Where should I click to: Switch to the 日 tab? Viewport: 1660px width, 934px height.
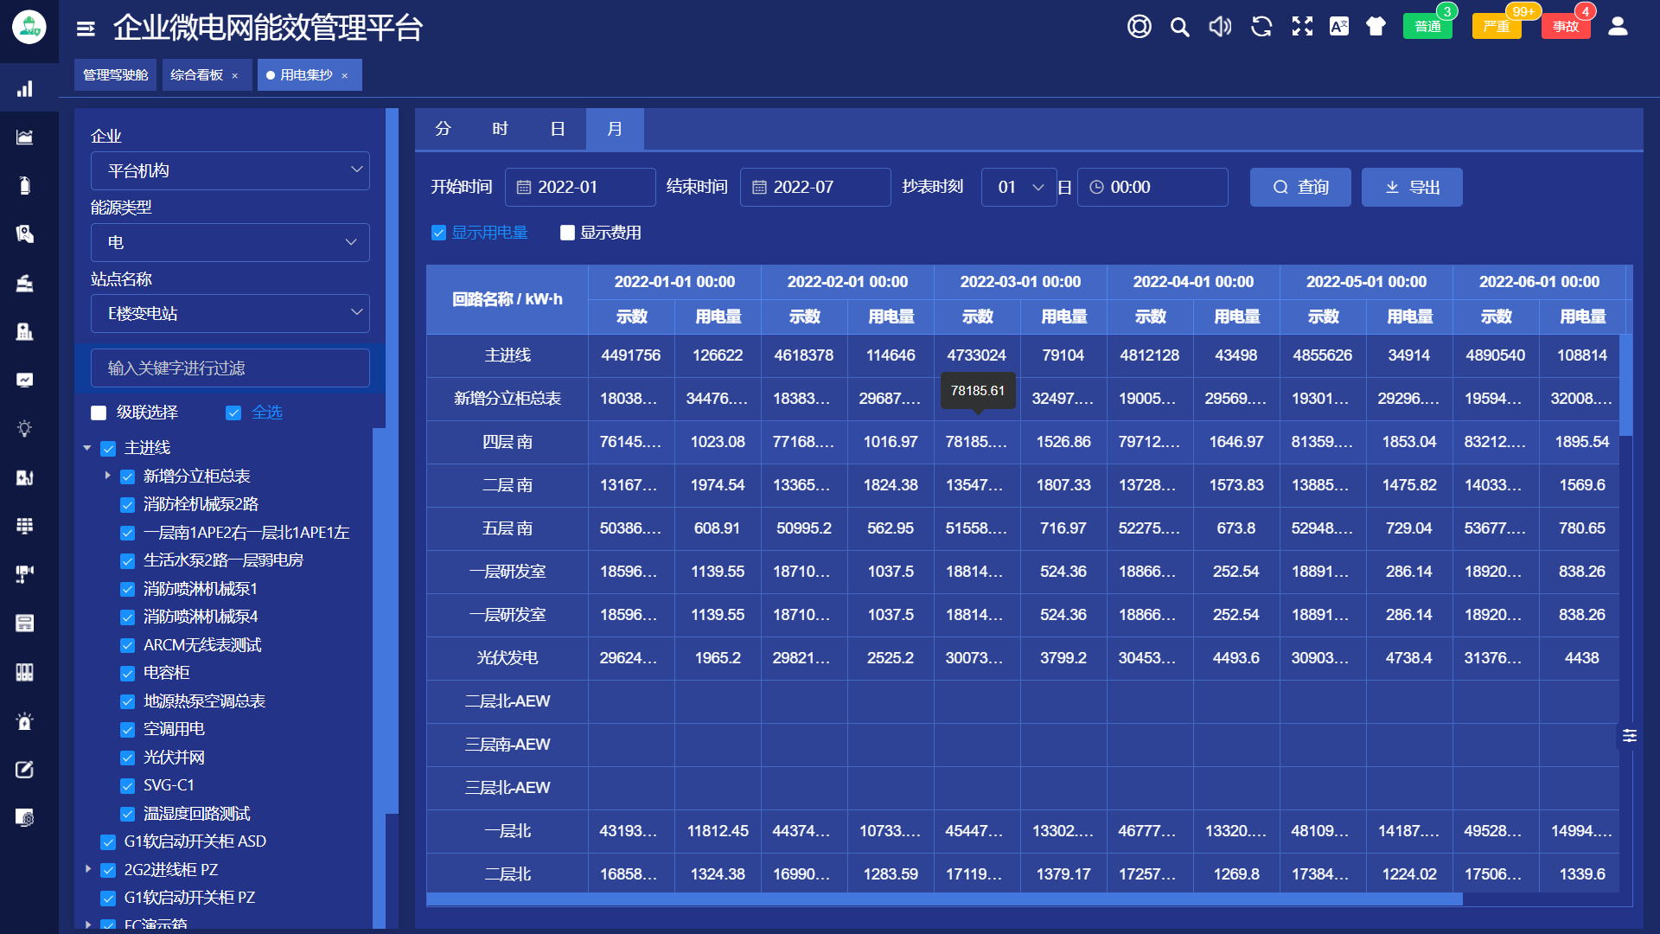coord(558,129)
